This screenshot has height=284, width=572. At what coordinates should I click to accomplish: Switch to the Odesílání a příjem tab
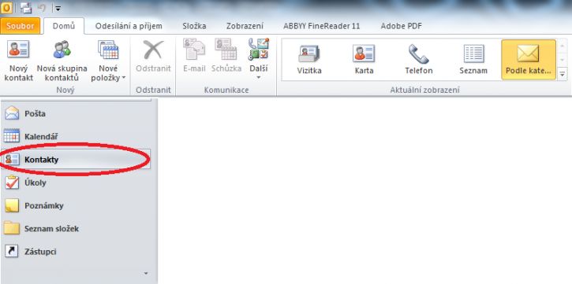pyautogui.click(x=129, y=26)
